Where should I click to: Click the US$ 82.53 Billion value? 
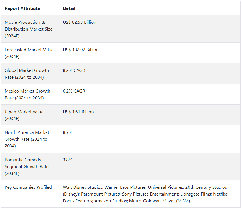[x=79, y=22]
